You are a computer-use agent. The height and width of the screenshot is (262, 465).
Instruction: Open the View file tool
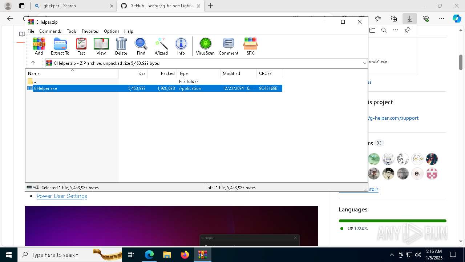tap(101, 46)
